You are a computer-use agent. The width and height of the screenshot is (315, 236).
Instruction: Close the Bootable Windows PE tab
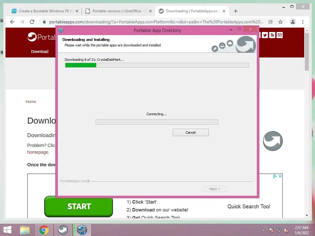(x=77, y=11)
